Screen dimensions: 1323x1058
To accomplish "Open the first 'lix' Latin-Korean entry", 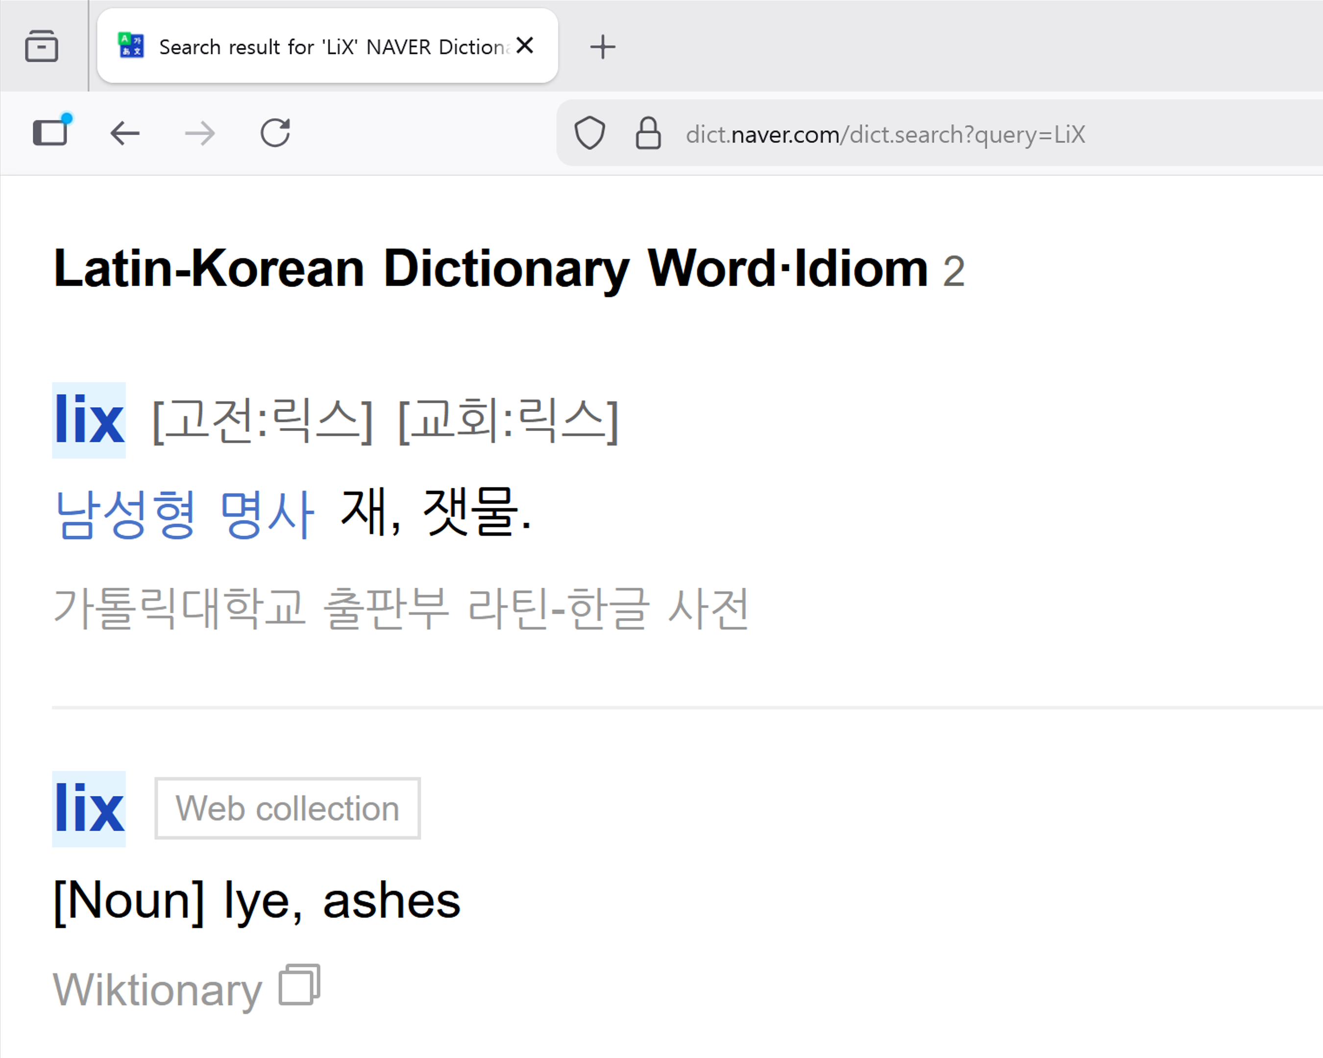I will click(x=90, y=421).
